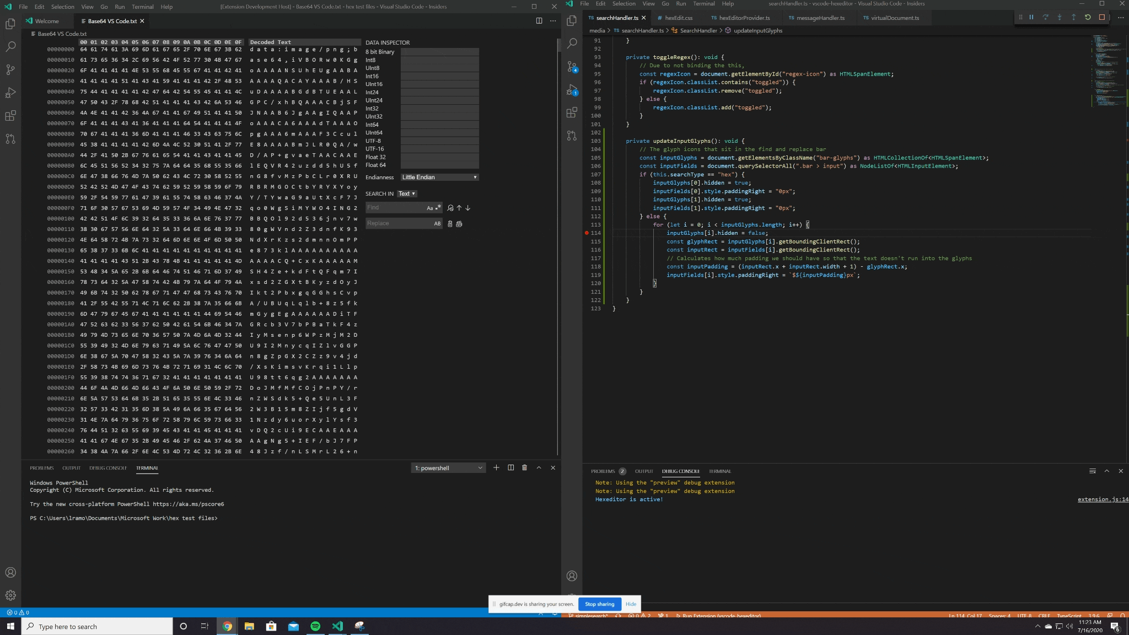Click the replace single match icon
The height and width of the screenshot is (635, 1129).
click(450, 224)
